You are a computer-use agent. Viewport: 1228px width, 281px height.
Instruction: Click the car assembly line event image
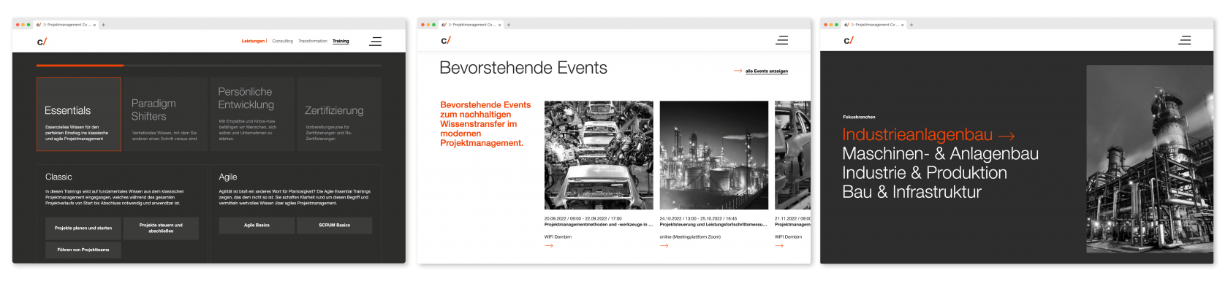(599, 155)
